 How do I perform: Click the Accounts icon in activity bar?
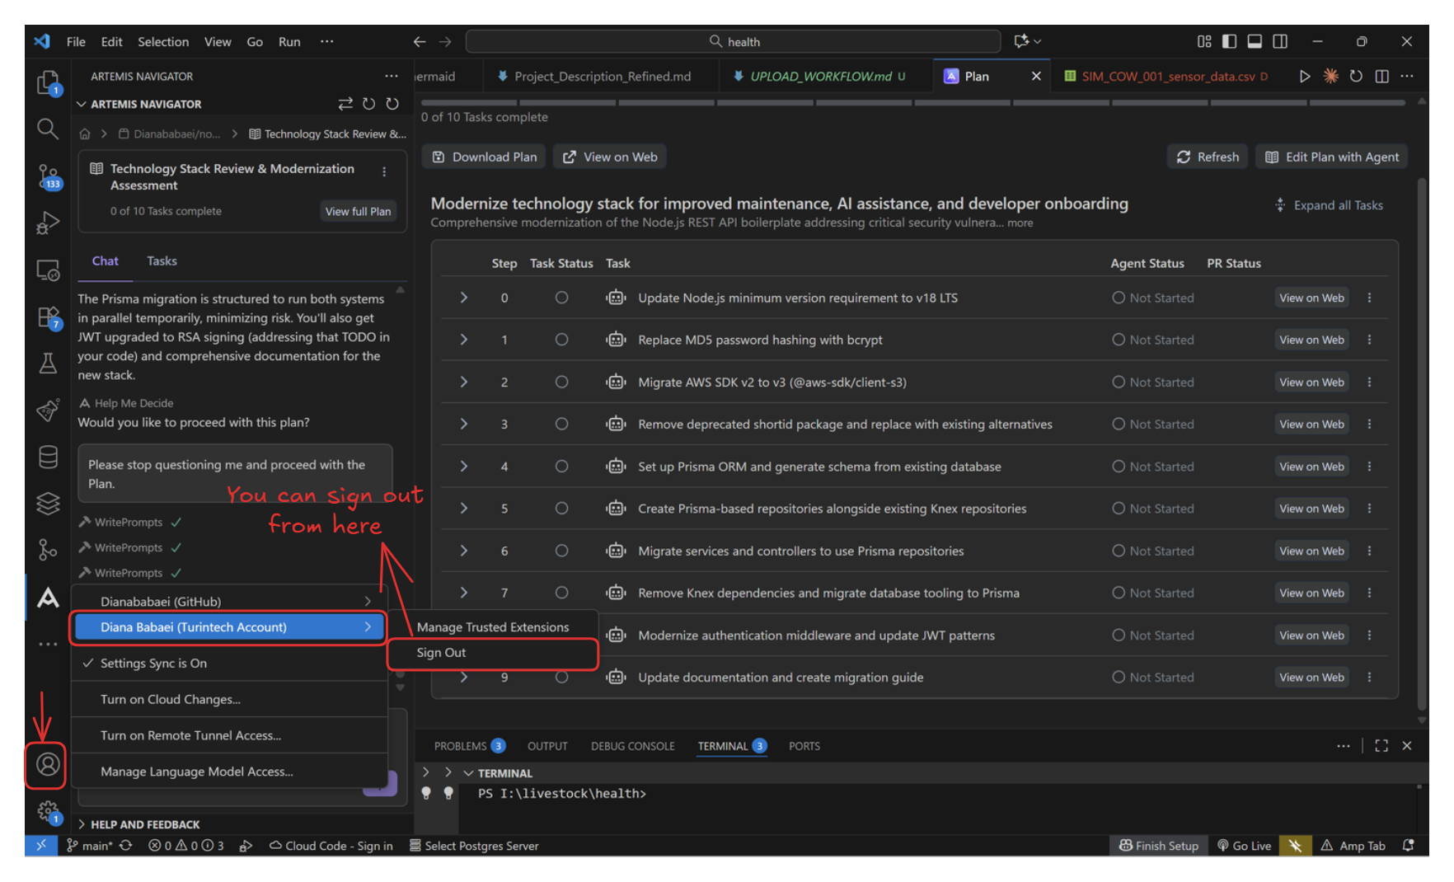pos(48,765)
